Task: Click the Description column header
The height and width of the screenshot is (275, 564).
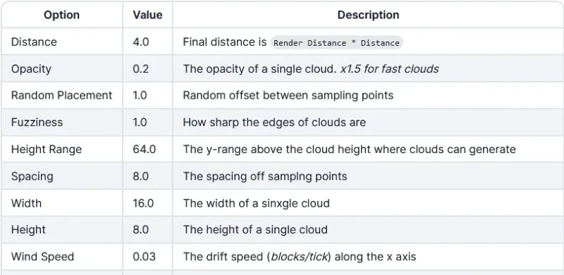Action: point(368,15)
